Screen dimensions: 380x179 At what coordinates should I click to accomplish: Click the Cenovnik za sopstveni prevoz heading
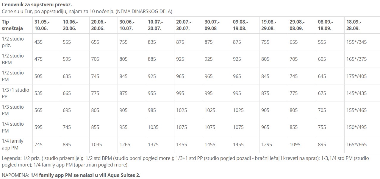37,5
